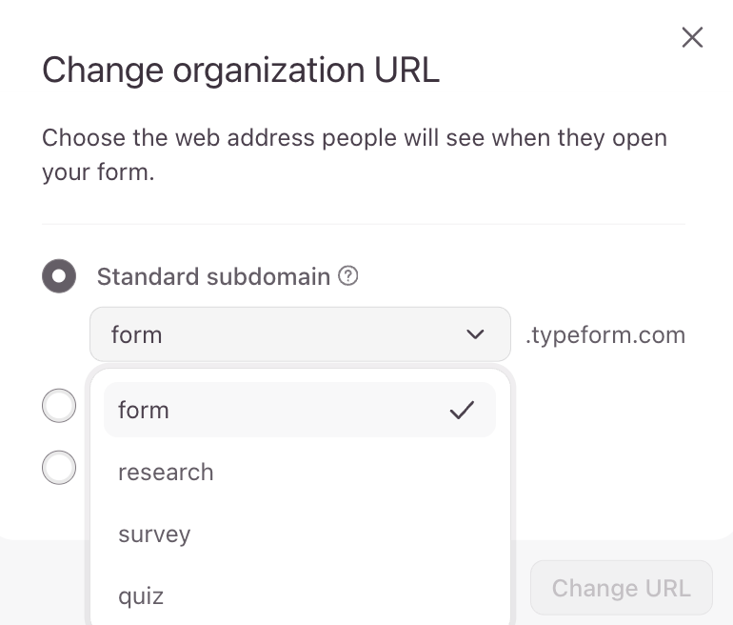Select the middle unlabeled radio button
Image resolution: width=733 pixels, height=625 pixels.
[x=59, y=406]
